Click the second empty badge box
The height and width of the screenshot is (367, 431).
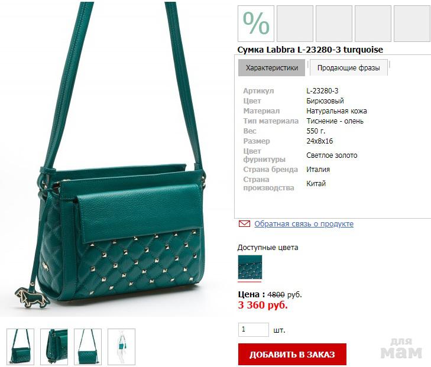(x=295, y=24)
